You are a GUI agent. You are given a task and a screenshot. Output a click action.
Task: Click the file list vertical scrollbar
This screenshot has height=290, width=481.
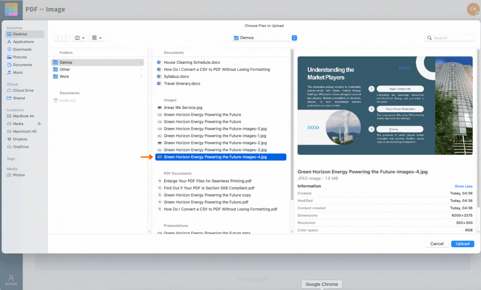tap(292, 125)
